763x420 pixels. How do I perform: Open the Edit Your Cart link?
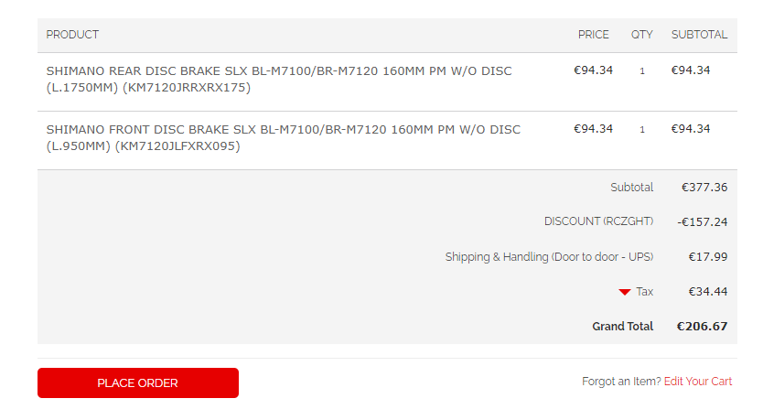[x=697, y=382]
